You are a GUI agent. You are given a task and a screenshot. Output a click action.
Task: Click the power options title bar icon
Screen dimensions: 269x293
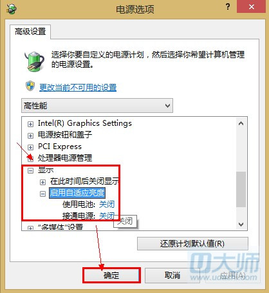11,9
